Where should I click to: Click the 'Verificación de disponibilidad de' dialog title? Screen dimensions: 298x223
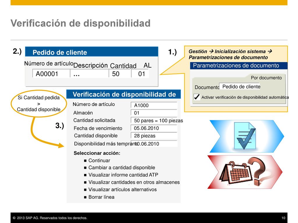pos(123,94)
